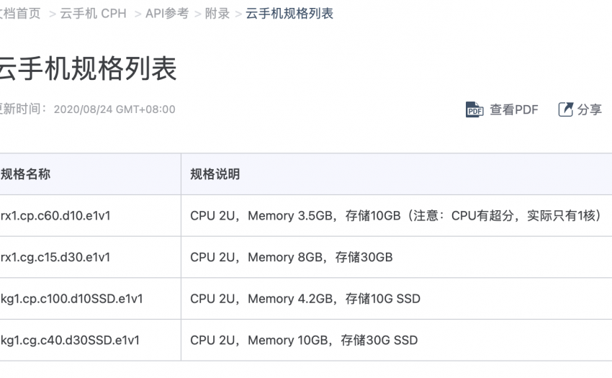This screenshot has width=612, height=378.
Task: Navigate to 附录 breadcrumb
Action: click(x=217, y=14)
